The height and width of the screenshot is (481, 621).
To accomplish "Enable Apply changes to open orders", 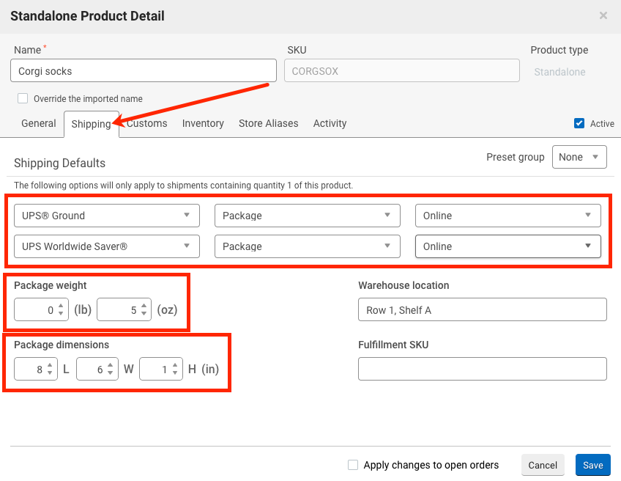I will pyautogui.click(x=353, y=465).
